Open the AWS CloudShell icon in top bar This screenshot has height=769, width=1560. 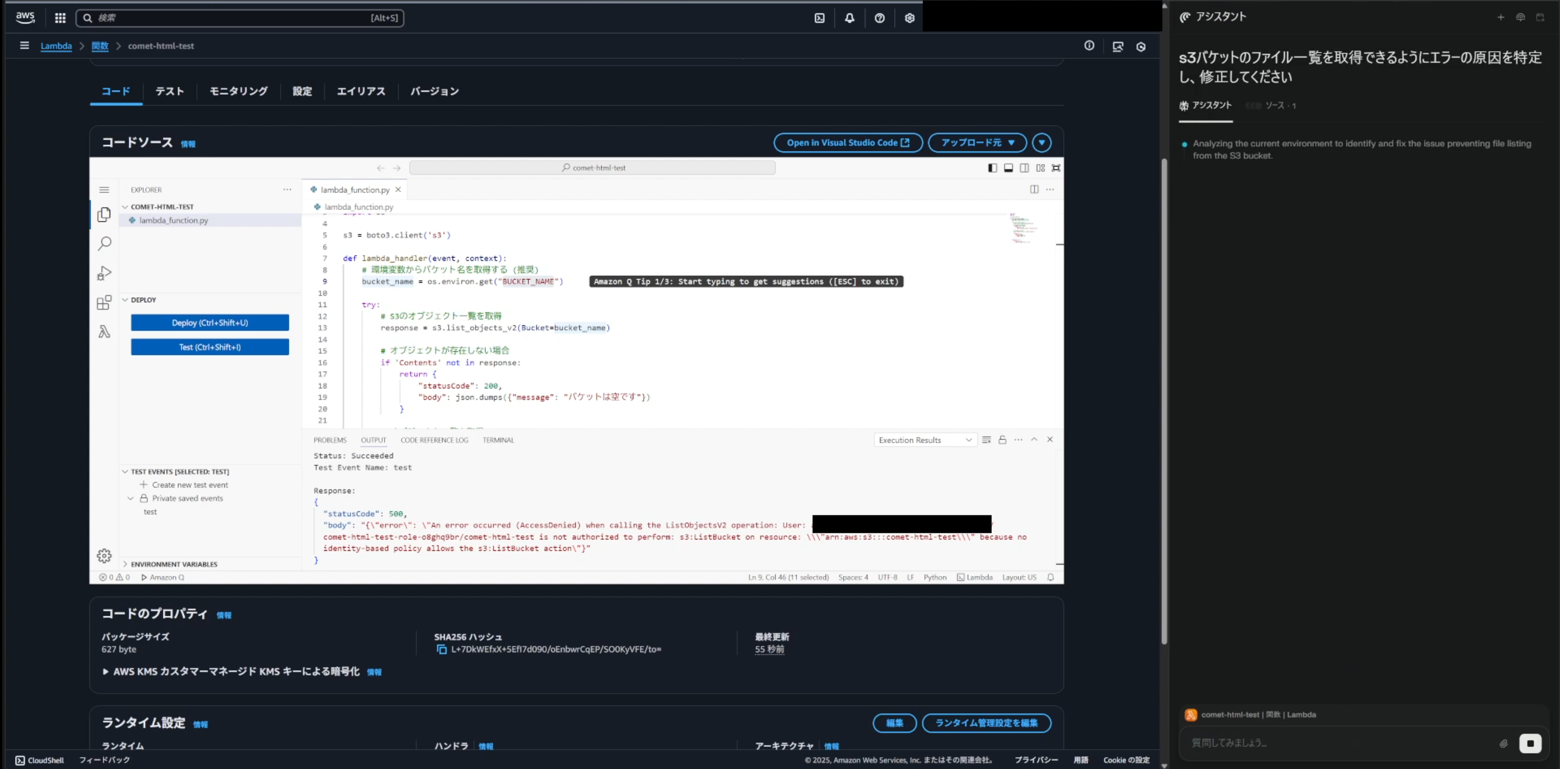pos(820,18)
